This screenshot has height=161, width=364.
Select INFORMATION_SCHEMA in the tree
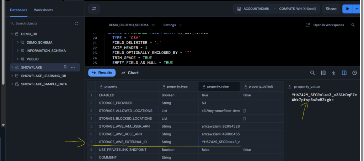tap(46, 50)
